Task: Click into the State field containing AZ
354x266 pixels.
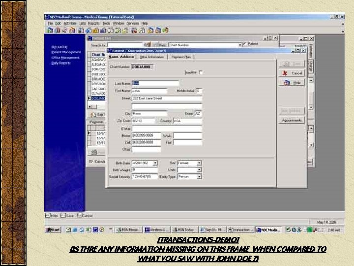Action: point(198,114)
